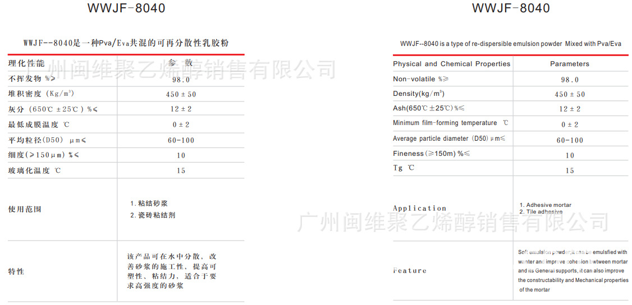Click '0 ± 2' in the film-forming temperature row
632x305 pixels.
570,124
